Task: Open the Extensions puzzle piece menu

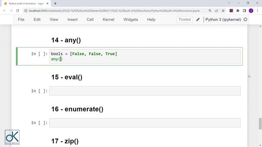Action: [238, 11]
